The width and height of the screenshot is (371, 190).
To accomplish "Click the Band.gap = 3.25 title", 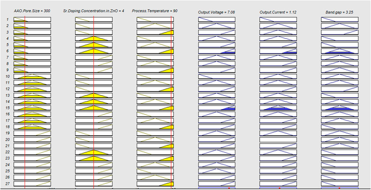I will pyautogui.click(x=340, y=12).
